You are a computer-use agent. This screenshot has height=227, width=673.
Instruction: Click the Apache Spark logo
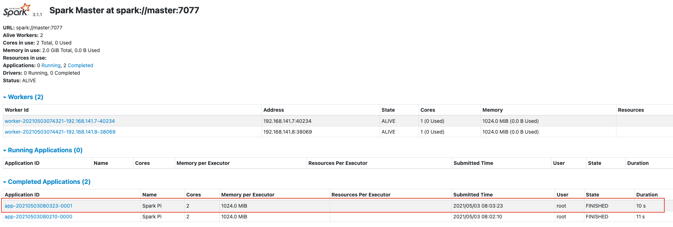pyautogui.click(x=17, y=10)
